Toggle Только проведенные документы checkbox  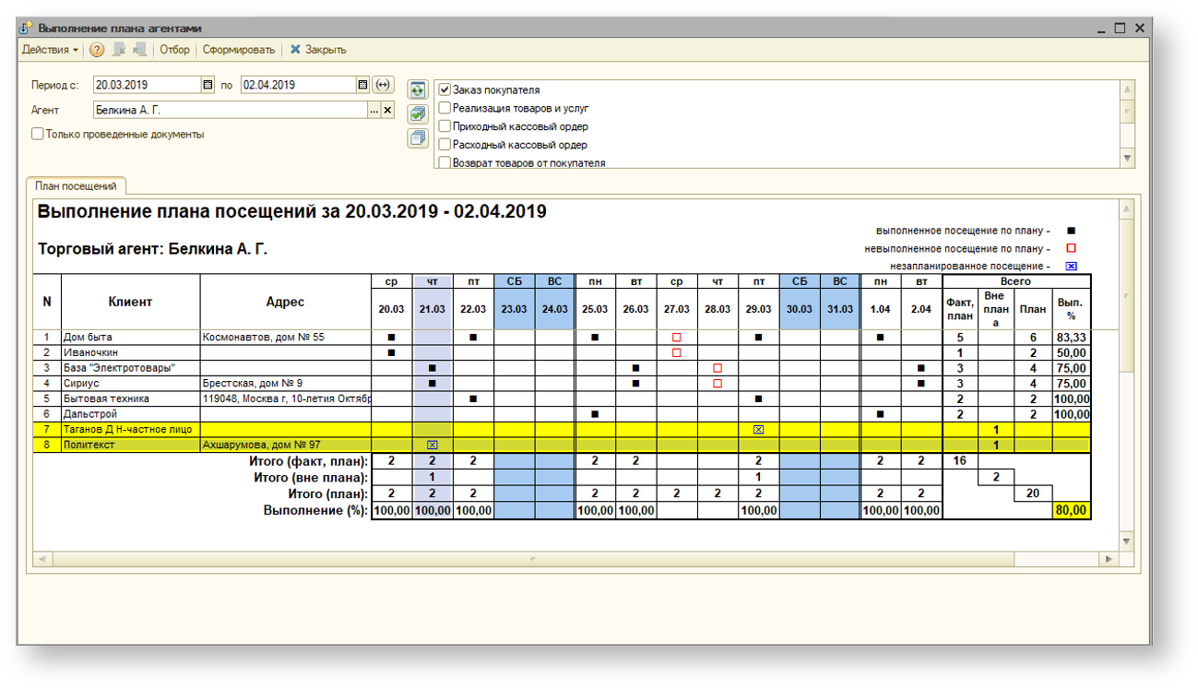coord(38,135)
